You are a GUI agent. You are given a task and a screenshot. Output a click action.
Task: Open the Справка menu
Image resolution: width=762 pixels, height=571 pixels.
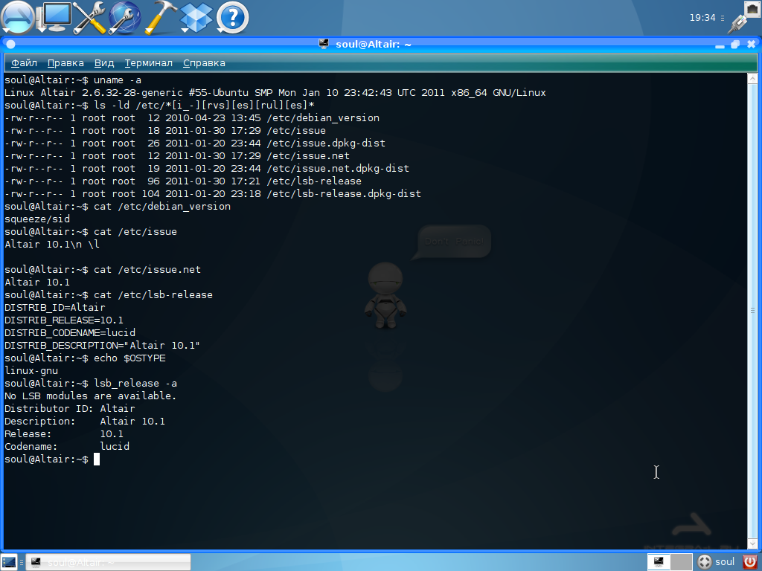204,63
